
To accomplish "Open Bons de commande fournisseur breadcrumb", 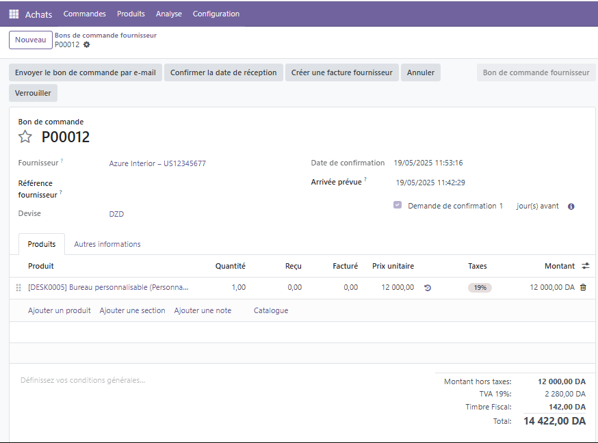I will (x=105, y=36).
